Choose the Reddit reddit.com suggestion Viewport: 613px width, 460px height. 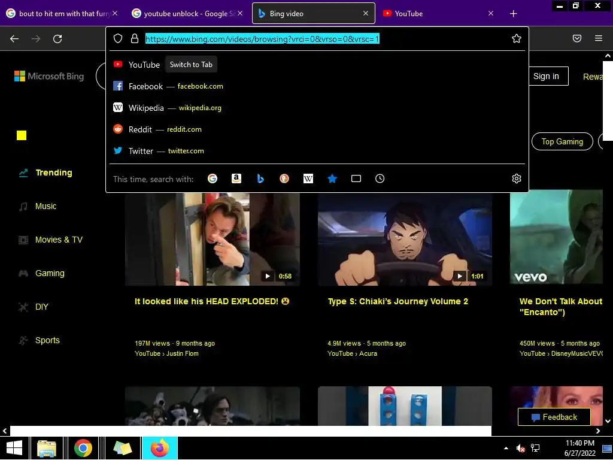coord(317,129)
